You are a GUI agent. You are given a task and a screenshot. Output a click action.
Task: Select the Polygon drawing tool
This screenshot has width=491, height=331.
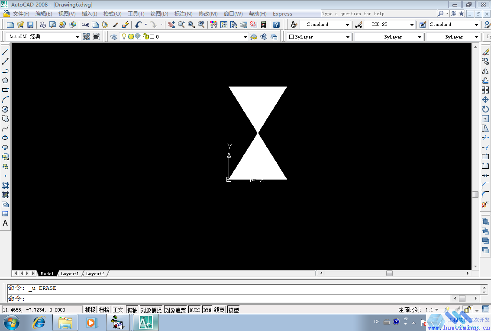pyautogui.click(x=5, y=80)
